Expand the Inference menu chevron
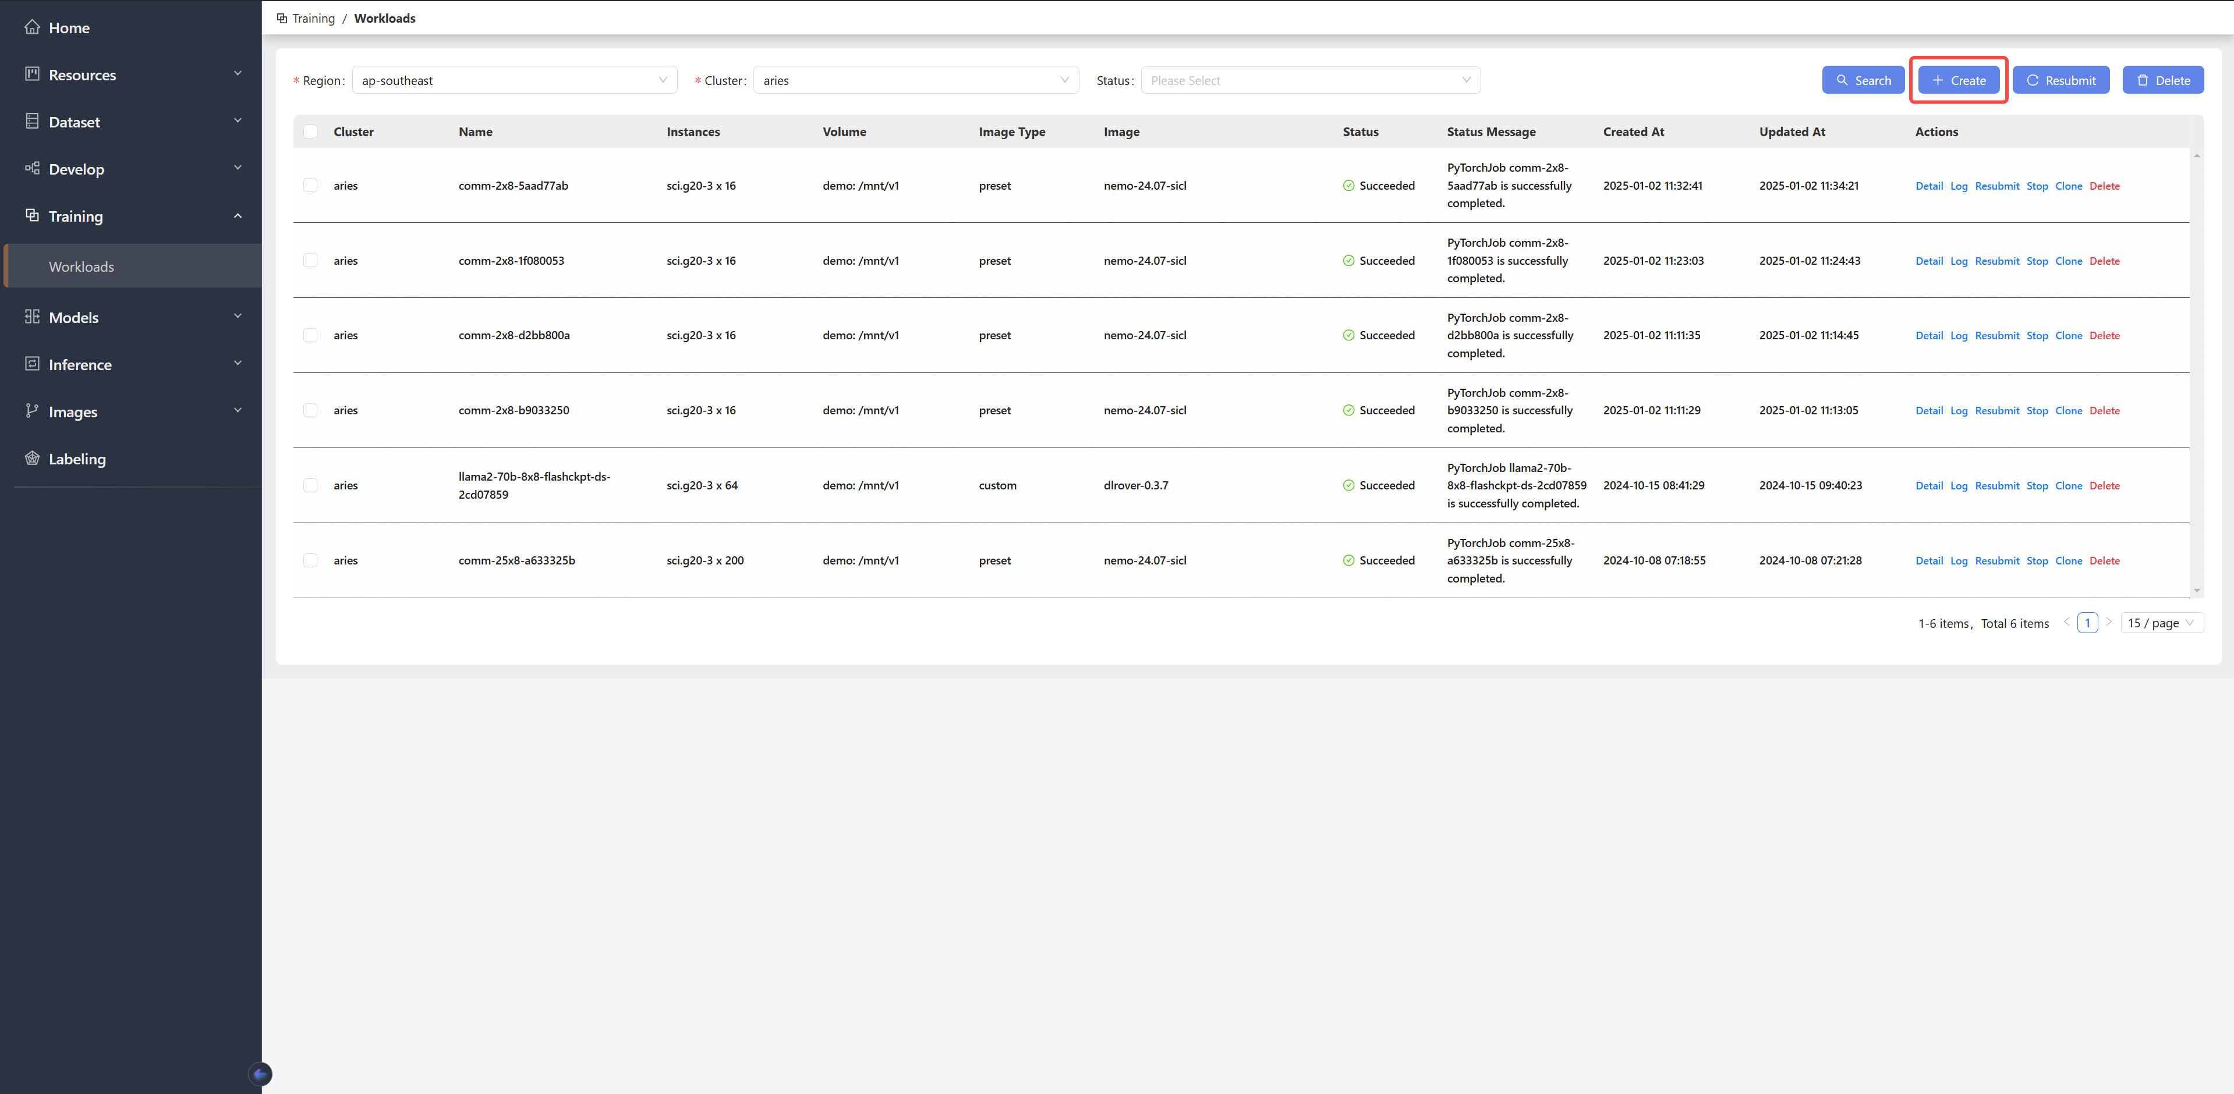Screen dimensions: 2234x1094 pyautogui.click(x=238, y=363)
